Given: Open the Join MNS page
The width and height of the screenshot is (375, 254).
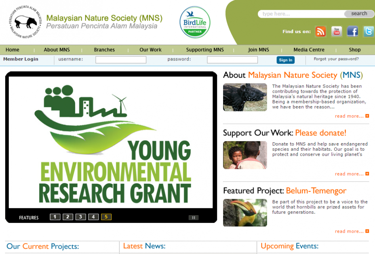Looking at the screenshot, I should tap(259, 50).
